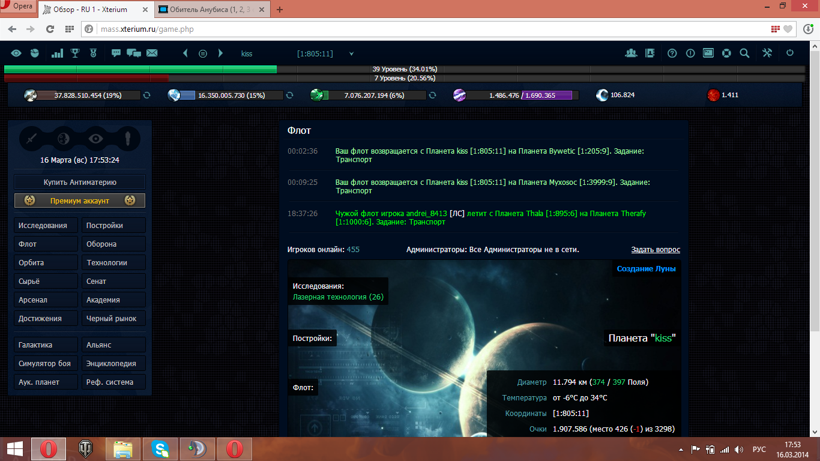
Task: Open Сырьё menu item
Action: pyautogui.click(x=46, y=282)
